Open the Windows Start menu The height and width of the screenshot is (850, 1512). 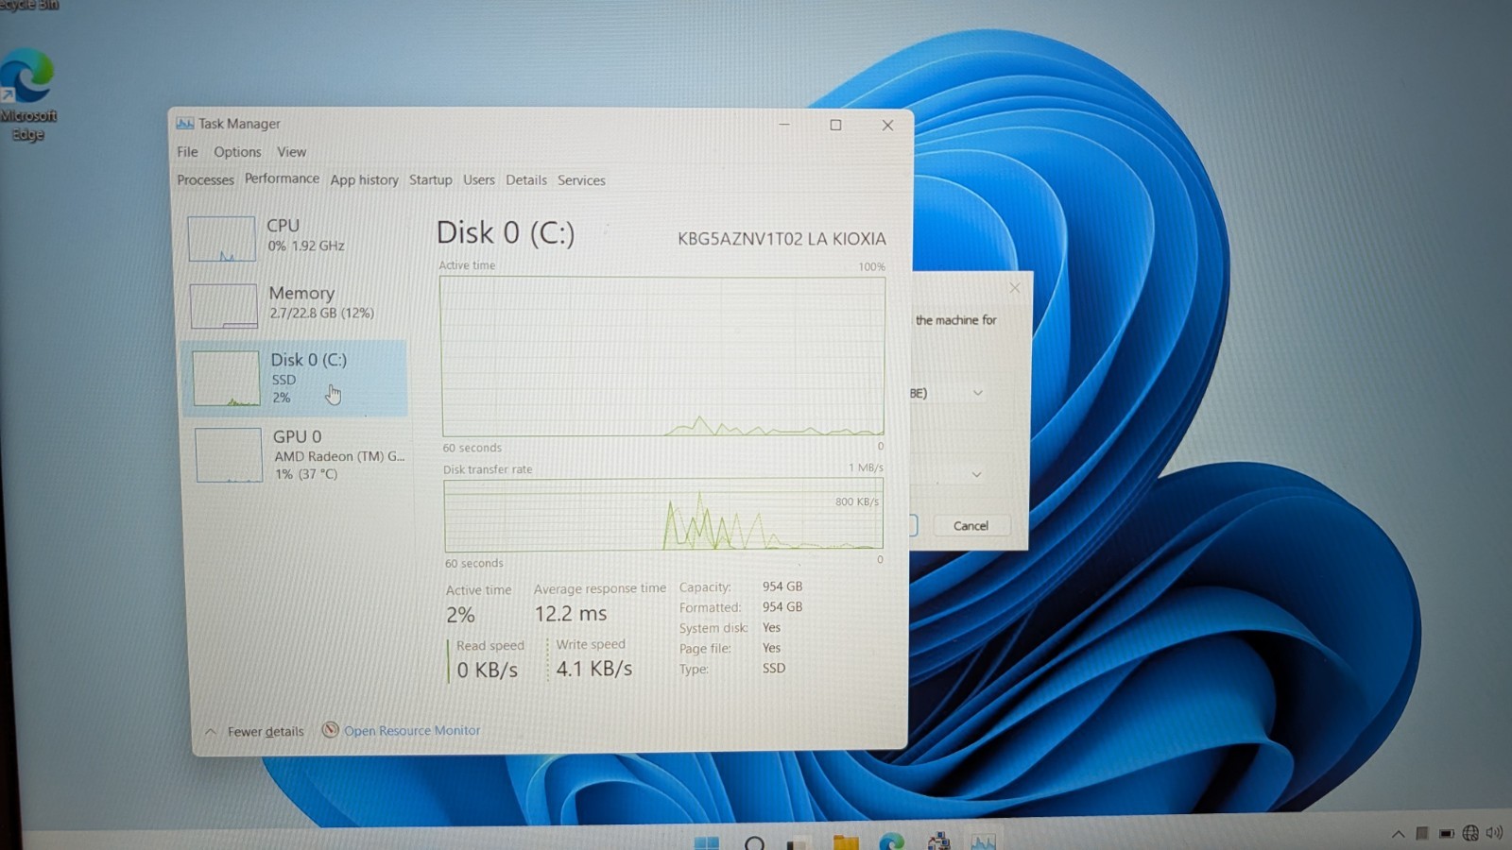tap(706, 842)
